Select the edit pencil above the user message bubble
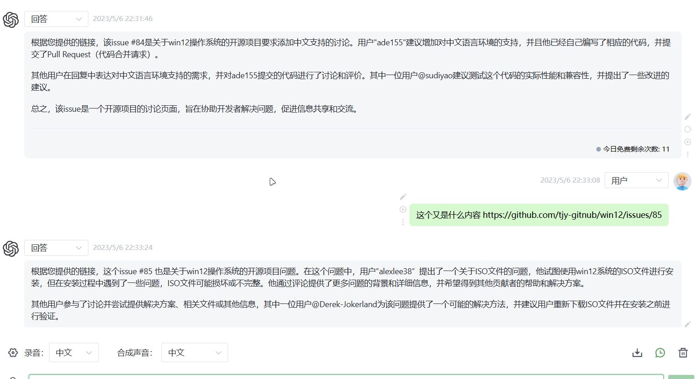698x379 pixels. point(403,197)
